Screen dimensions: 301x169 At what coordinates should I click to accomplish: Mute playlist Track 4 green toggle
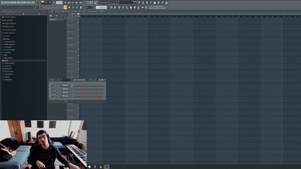pyautogui.click(x=78, y=43)
